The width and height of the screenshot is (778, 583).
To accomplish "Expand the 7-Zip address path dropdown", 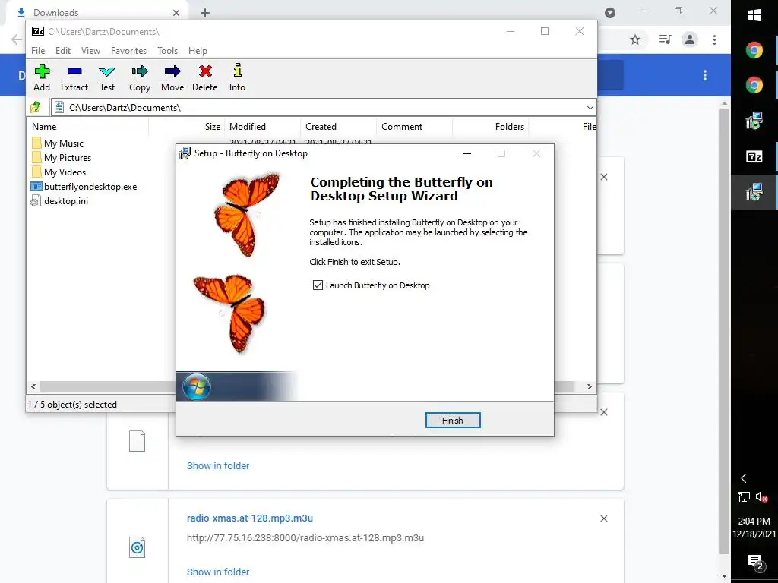I will click(x=590, y=107).
